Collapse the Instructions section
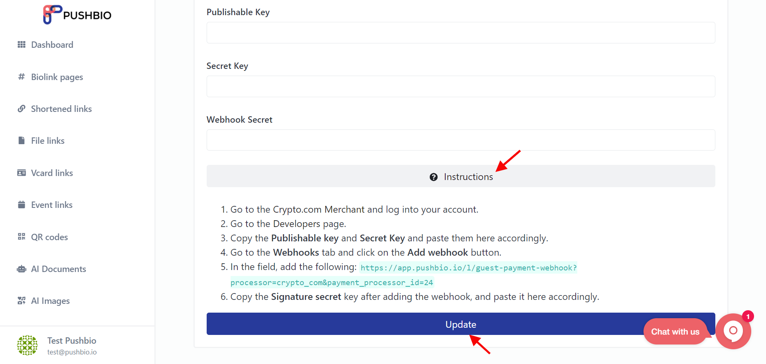The width and height of the screenshot is (766, 364). click(461, 176)
